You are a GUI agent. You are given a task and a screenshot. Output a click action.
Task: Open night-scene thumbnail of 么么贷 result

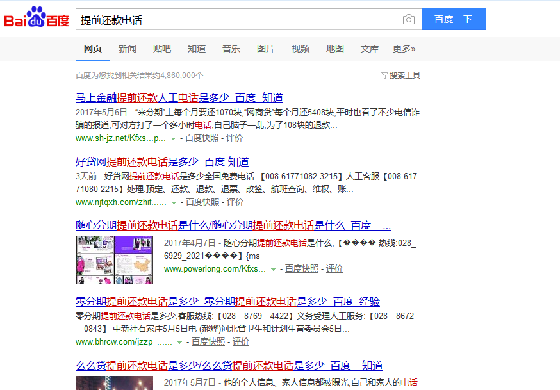pos(114,383)
